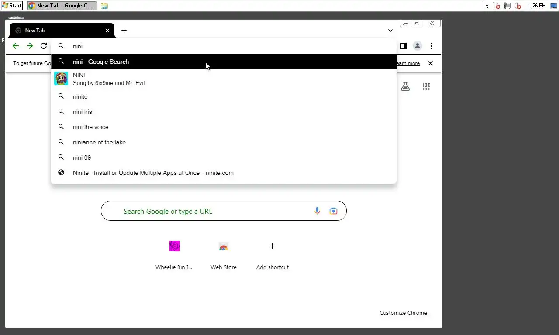
Task: Click the red security flag tray icon
Action: (x=497, y=6)
